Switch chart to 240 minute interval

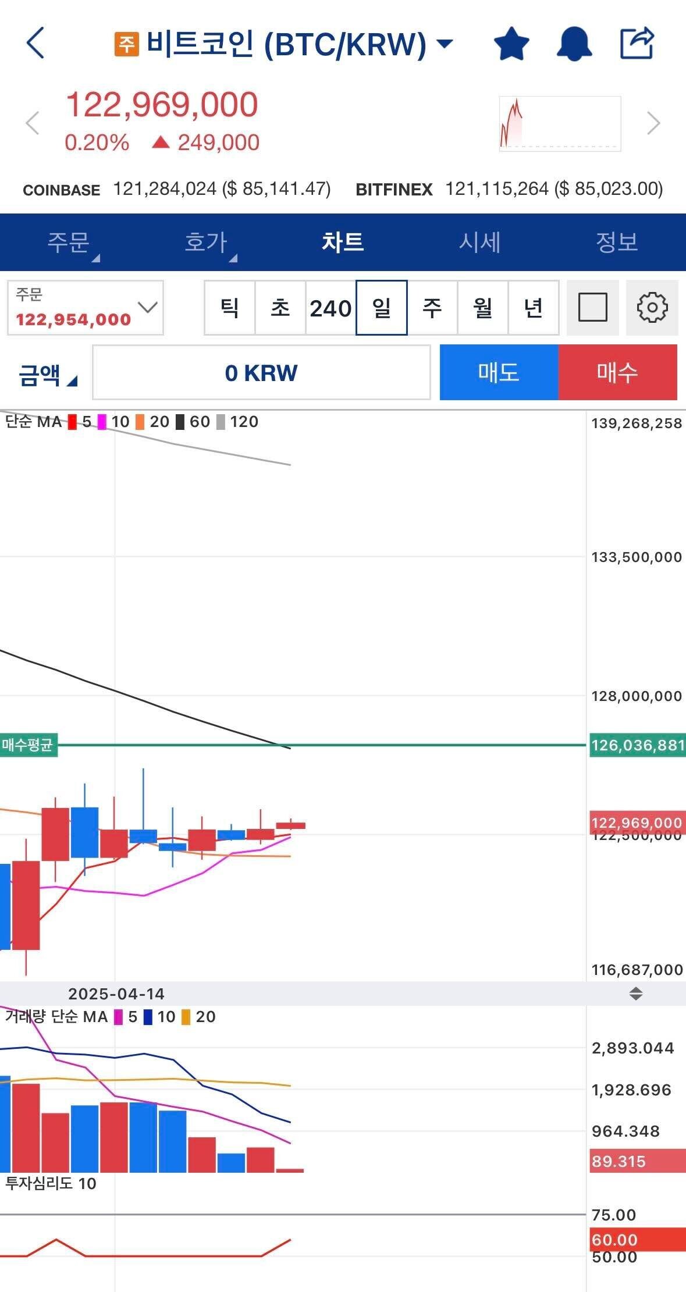coord(330,308)
